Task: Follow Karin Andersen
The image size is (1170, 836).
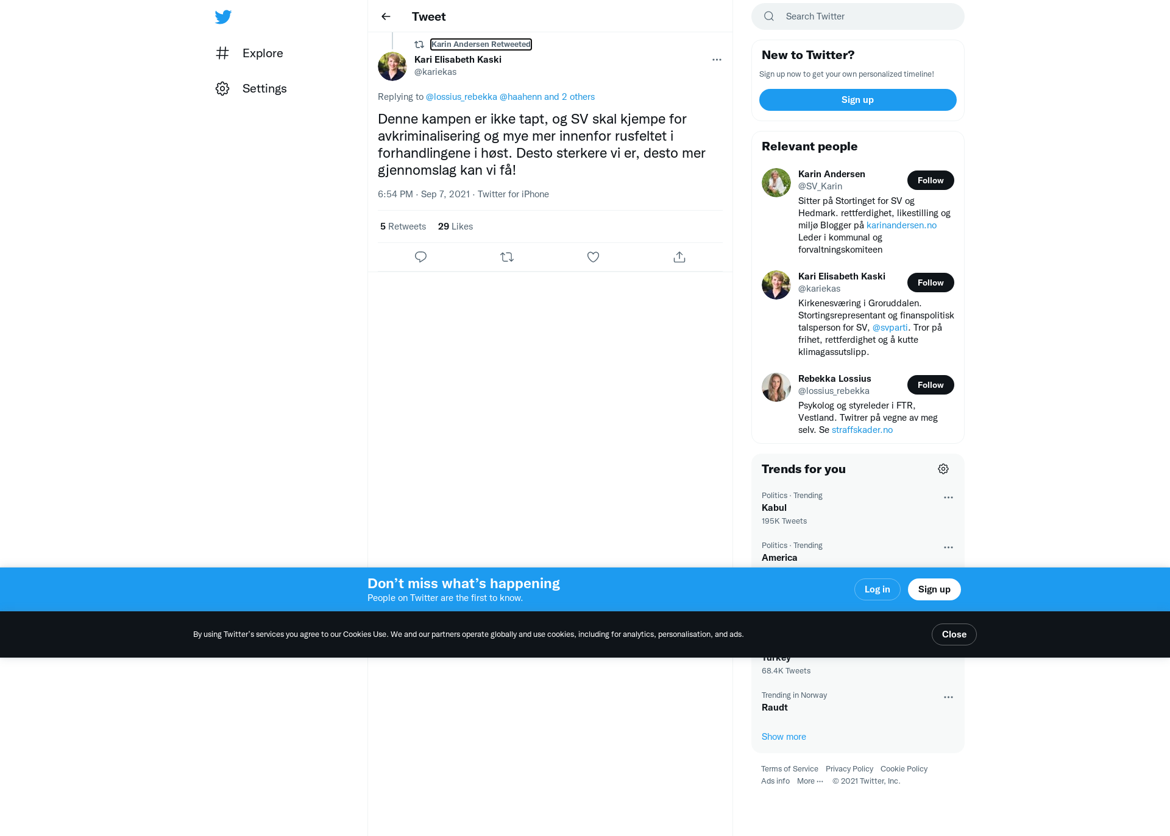Action: [931, 180]
